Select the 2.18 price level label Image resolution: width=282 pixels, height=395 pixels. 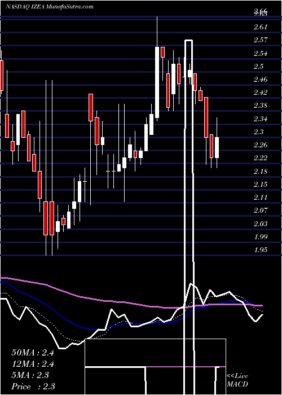261,172
